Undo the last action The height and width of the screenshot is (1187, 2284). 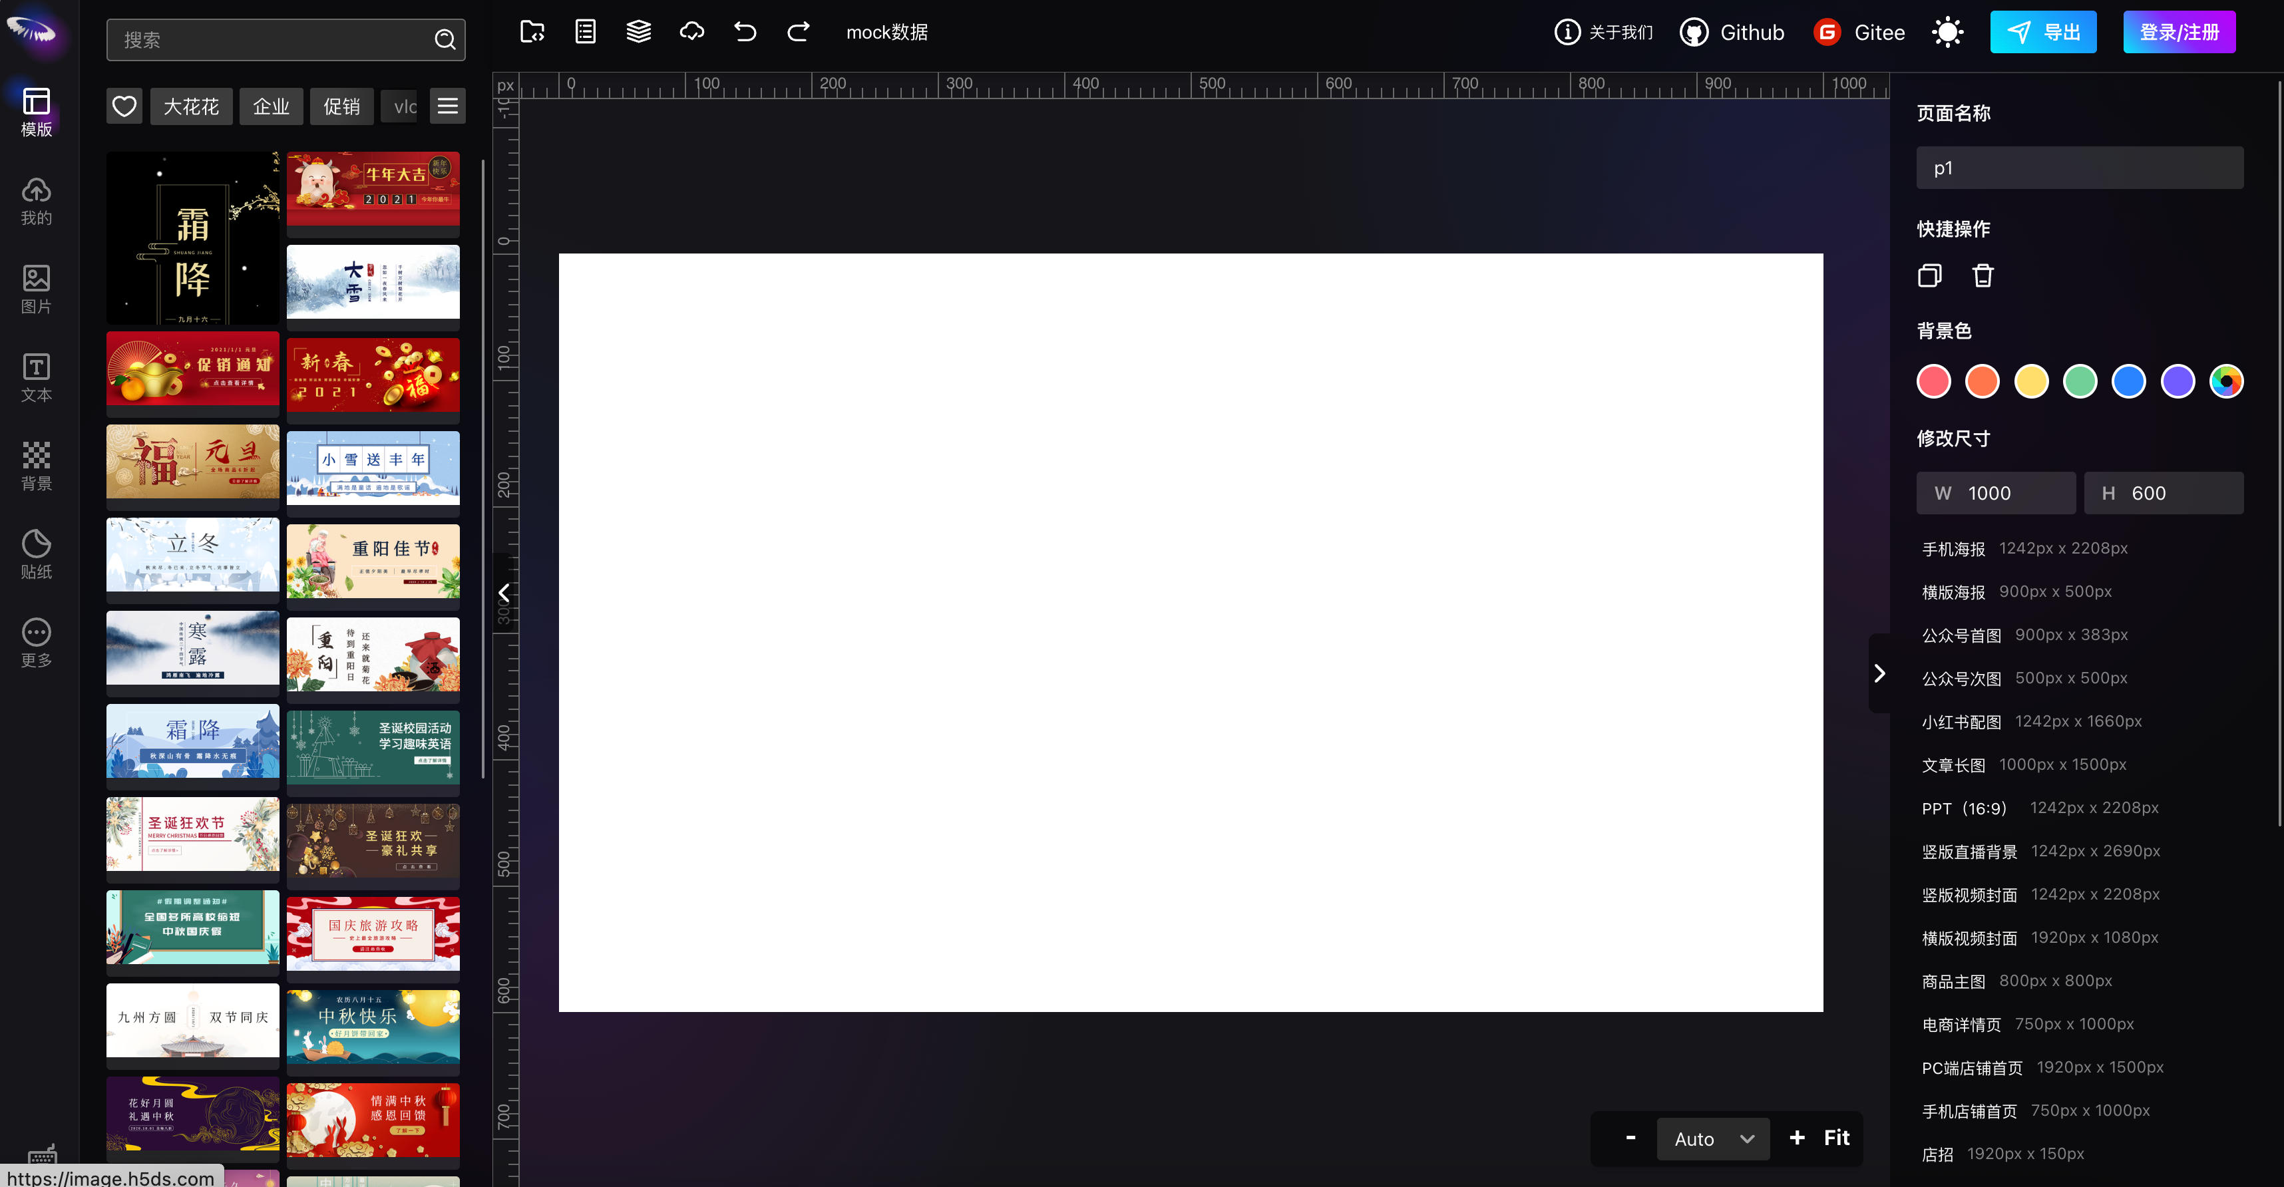(745, 32)
